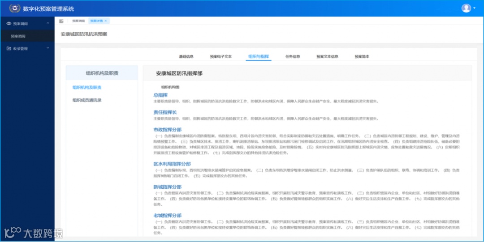Open the dropdown arrow next to avatar
Viewport: 484px width, 242px height.
475,8
